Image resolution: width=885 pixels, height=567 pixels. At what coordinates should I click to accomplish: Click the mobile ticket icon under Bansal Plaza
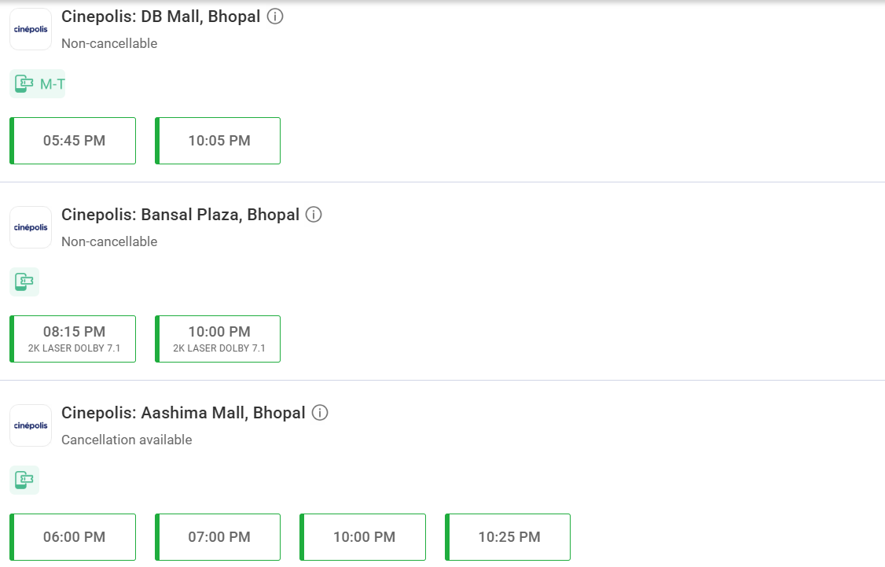tap(24, 282)
